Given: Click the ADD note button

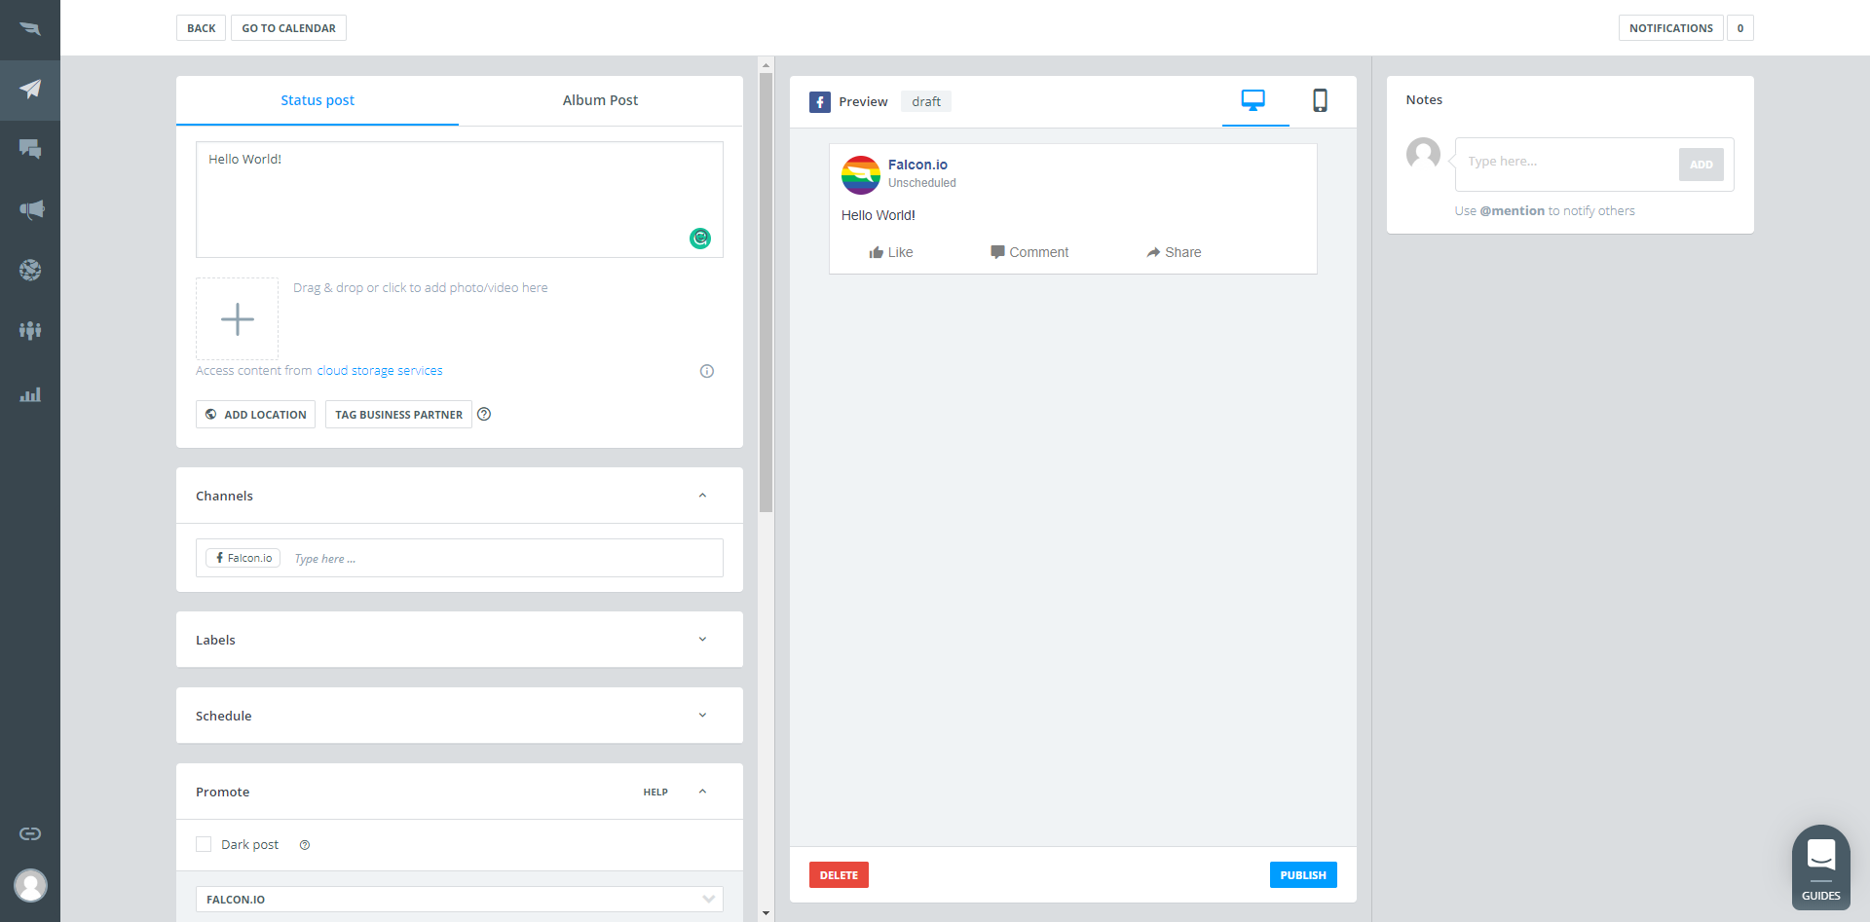Looking at the screenshot, I should [1702, 165].
